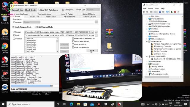This screenshot has height=107, width=190.
Task: Expand Processors node
Action: [x=147, y=64]
